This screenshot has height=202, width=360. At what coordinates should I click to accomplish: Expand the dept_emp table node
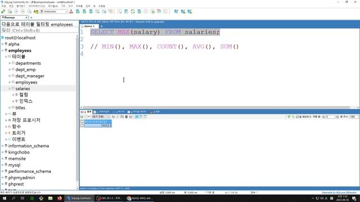tap(10, 70)
